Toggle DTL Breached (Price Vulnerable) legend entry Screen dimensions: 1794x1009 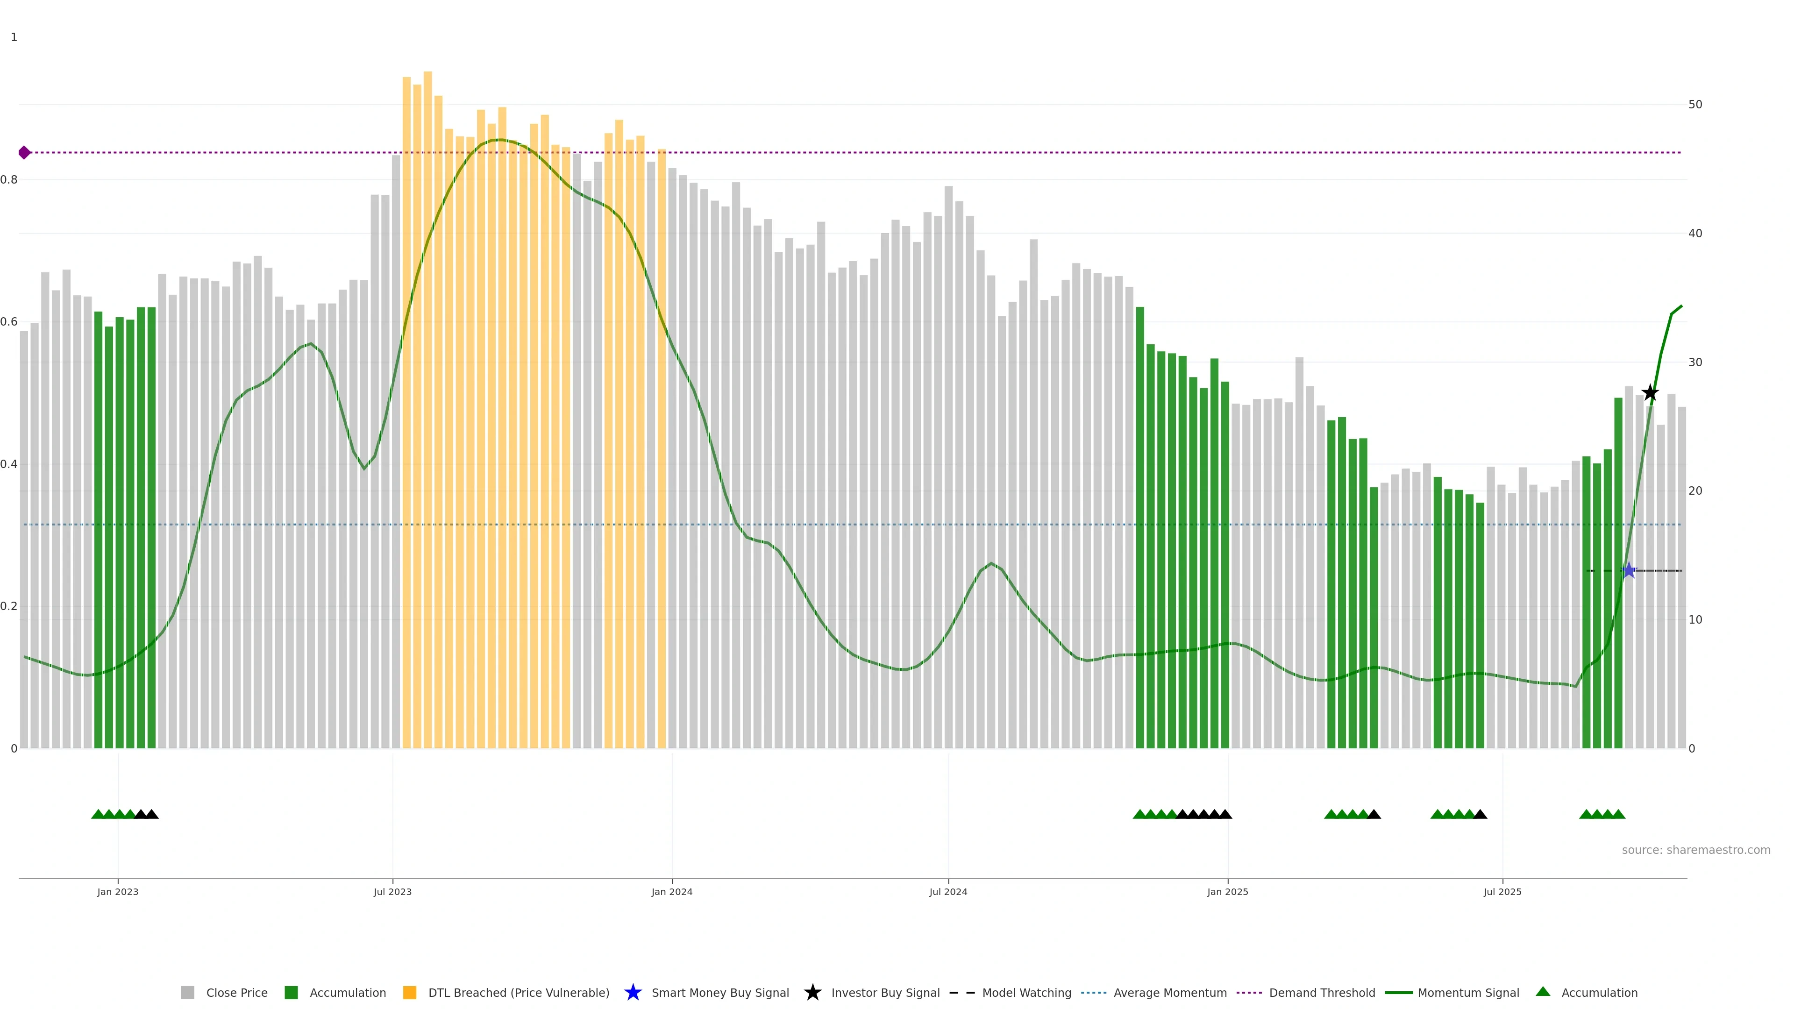click(x=518, y=992)
